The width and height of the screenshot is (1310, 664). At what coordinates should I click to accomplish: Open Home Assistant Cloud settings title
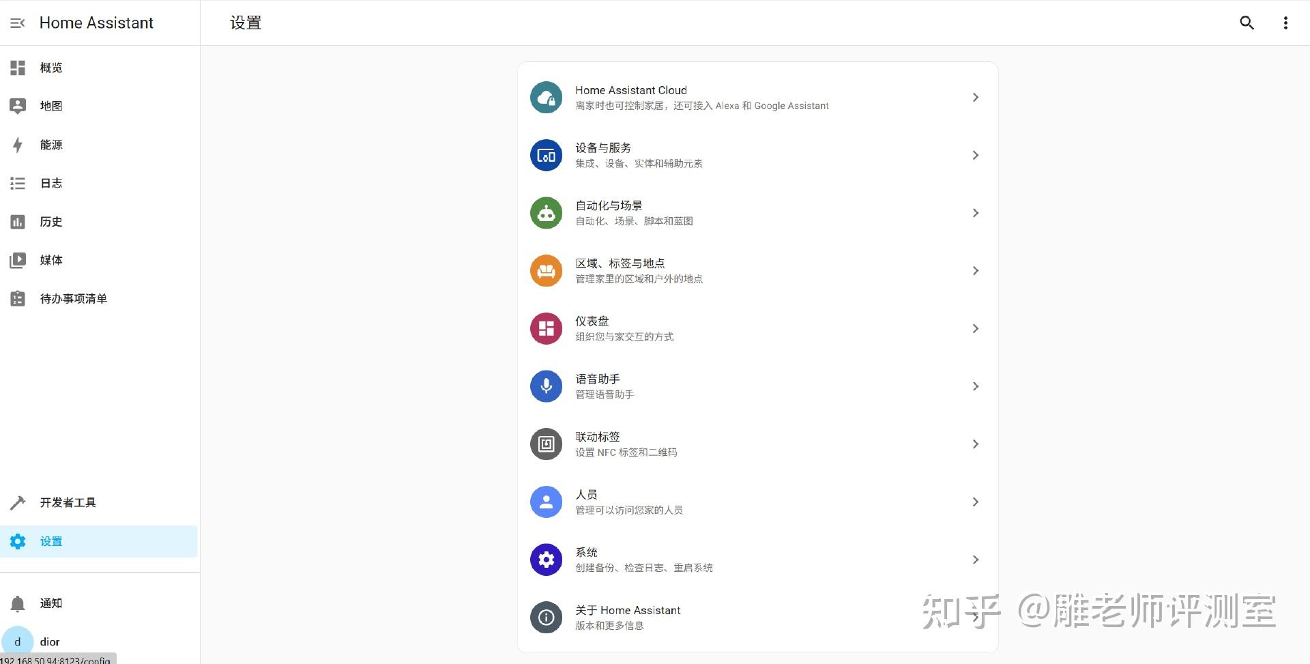[x=631, y=90]
